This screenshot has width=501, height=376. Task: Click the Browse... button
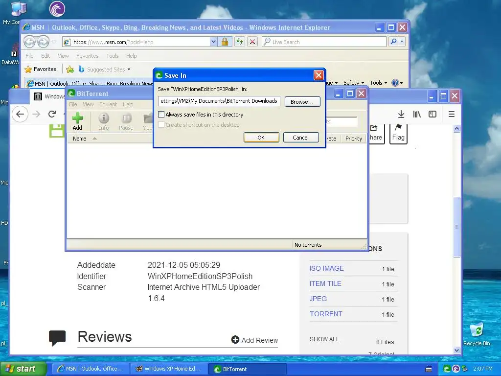click(302, 102)
